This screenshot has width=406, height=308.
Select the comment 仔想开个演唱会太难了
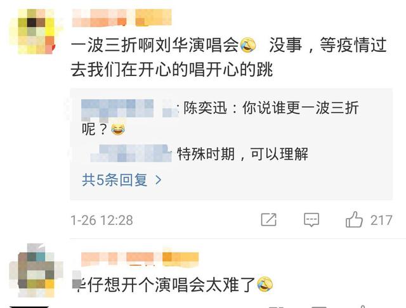pos(172,285)
